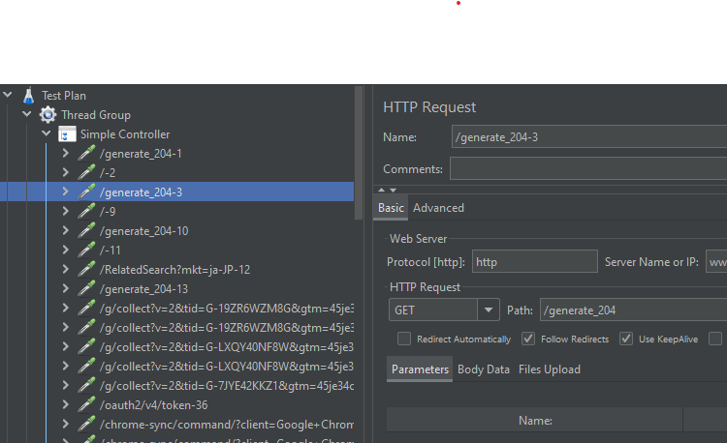The height and width of the screenshot is (443, 727).
Task: Select the /-11 request in tree
Action: 111,251
